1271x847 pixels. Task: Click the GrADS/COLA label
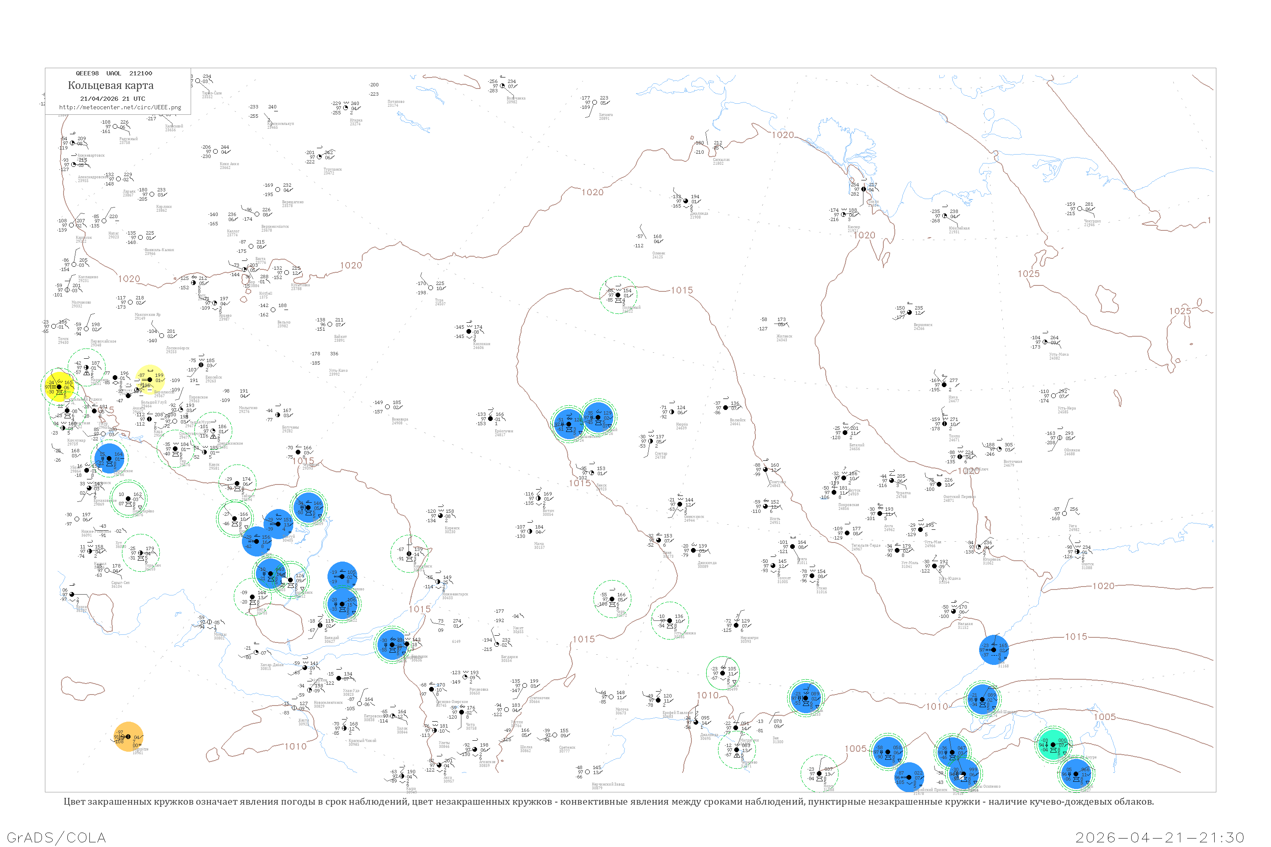tap(56, 837)
